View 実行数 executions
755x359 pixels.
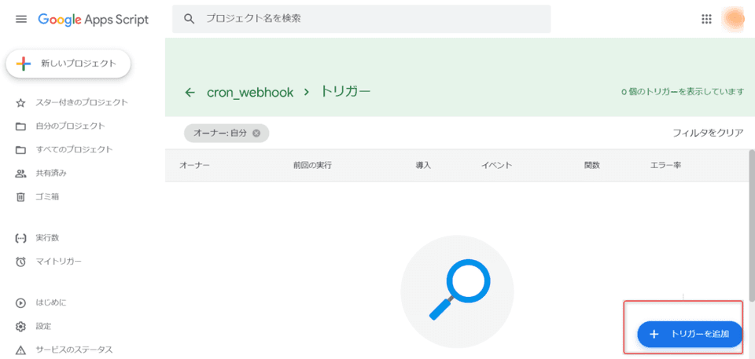click(47, 237)
